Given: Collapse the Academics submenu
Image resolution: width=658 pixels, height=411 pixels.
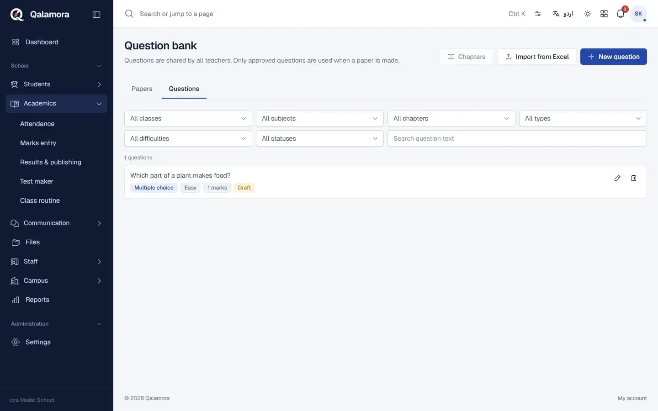Looking at the screenshot, I should [57, 104].
